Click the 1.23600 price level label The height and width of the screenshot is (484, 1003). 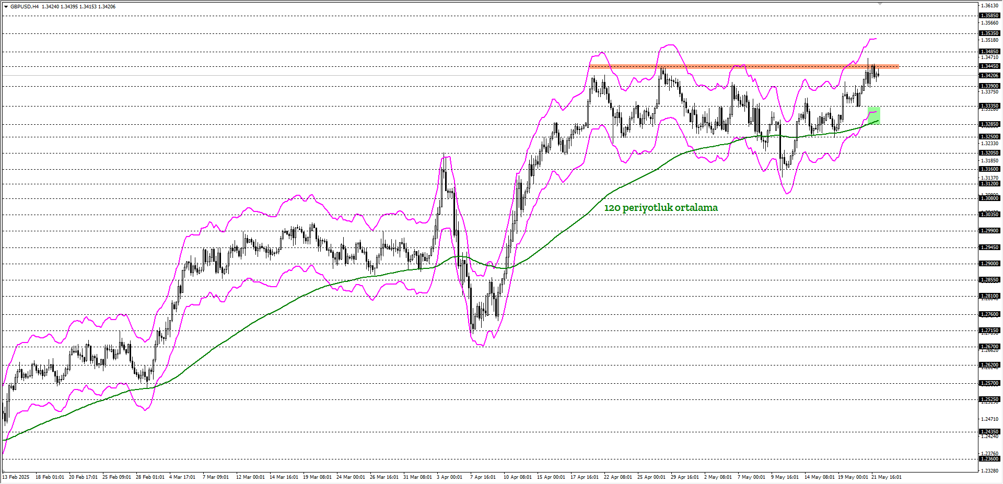coord(989,459)
